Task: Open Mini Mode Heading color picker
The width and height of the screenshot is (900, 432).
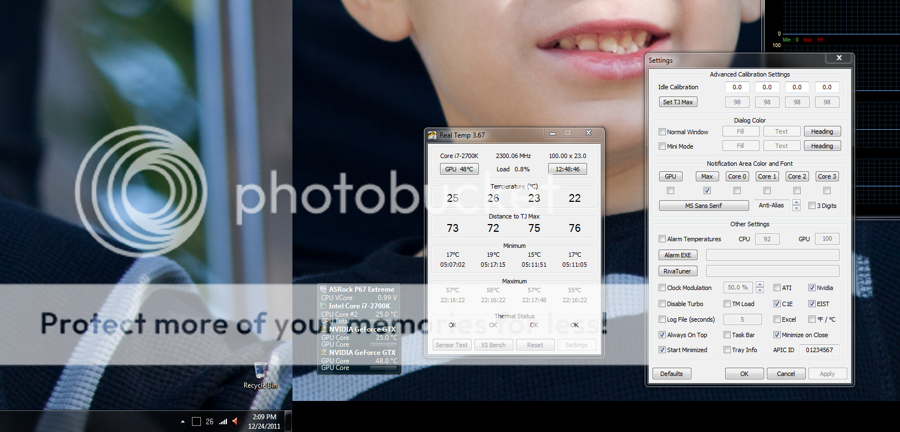Action: tap(822, 146)
